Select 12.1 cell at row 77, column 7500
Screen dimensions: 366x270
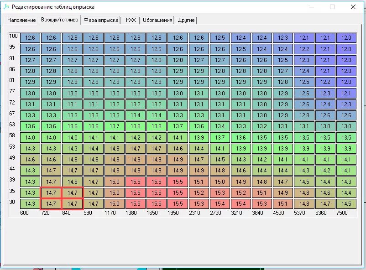tap(346, 93)
